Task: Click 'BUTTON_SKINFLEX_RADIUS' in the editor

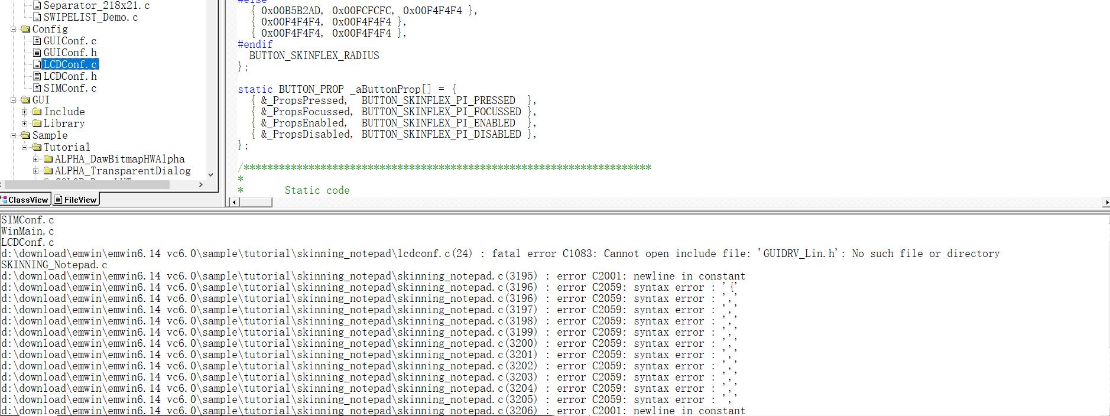Action: click(x=314, y=56)
